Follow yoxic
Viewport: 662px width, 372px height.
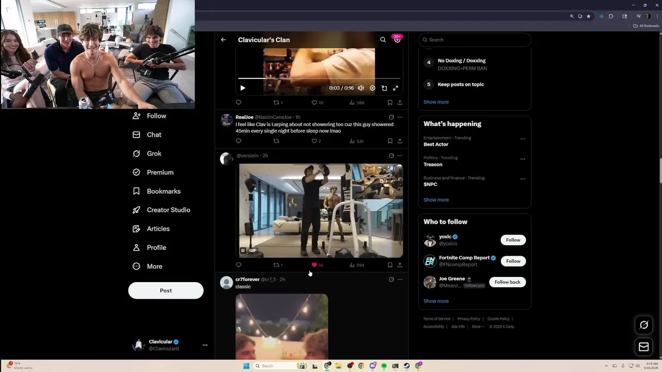[x=513, y=240]
